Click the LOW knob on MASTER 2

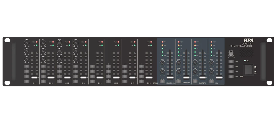pyautogui.click(x=179, y=72)
